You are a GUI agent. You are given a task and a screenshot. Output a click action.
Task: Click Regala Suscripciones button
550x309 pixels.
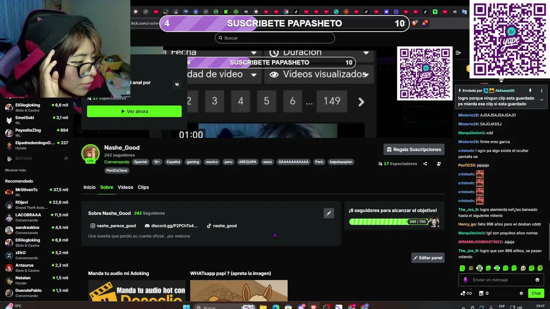click(414, 149)
